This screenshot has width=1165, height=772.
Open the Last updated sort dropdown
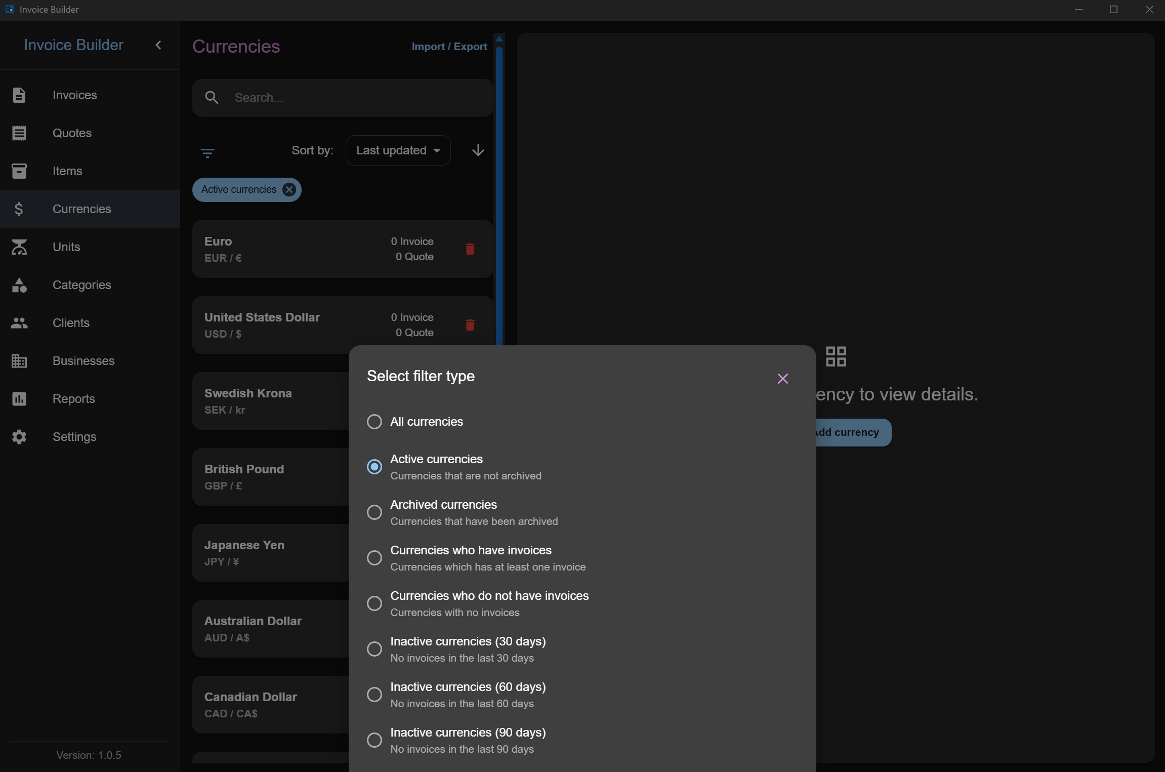coord(398,150)
